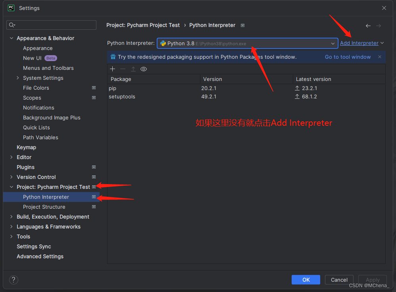Click the Add Interpreter link
This screenshot has width=396, height=292.
[x=359, y=43]
